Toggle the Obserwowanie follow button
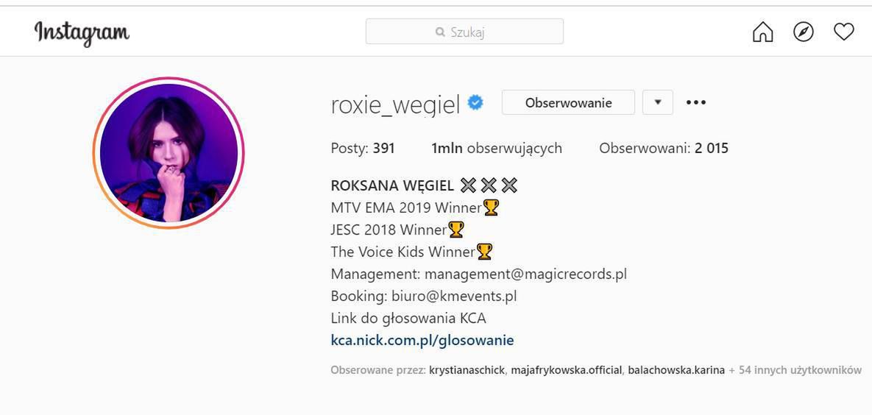This screenshot has height=415, width=872. (568, 102)
